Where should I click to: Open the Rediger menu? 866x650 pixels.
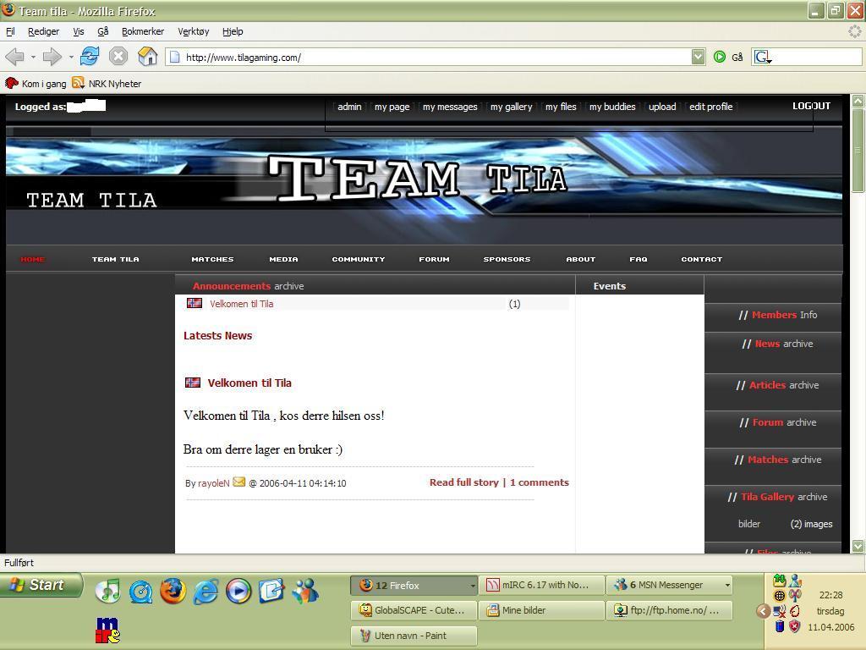point(44,31)
